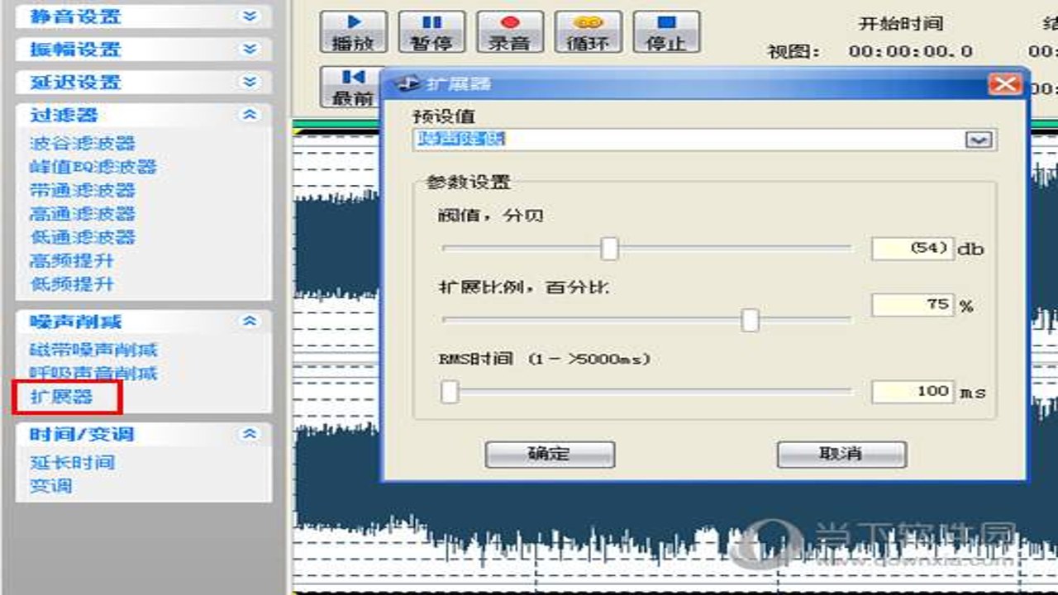Open the 峰值EQ滤波器 filter
This screenshot has height=595, width=1058.
[x=93, y=166]
